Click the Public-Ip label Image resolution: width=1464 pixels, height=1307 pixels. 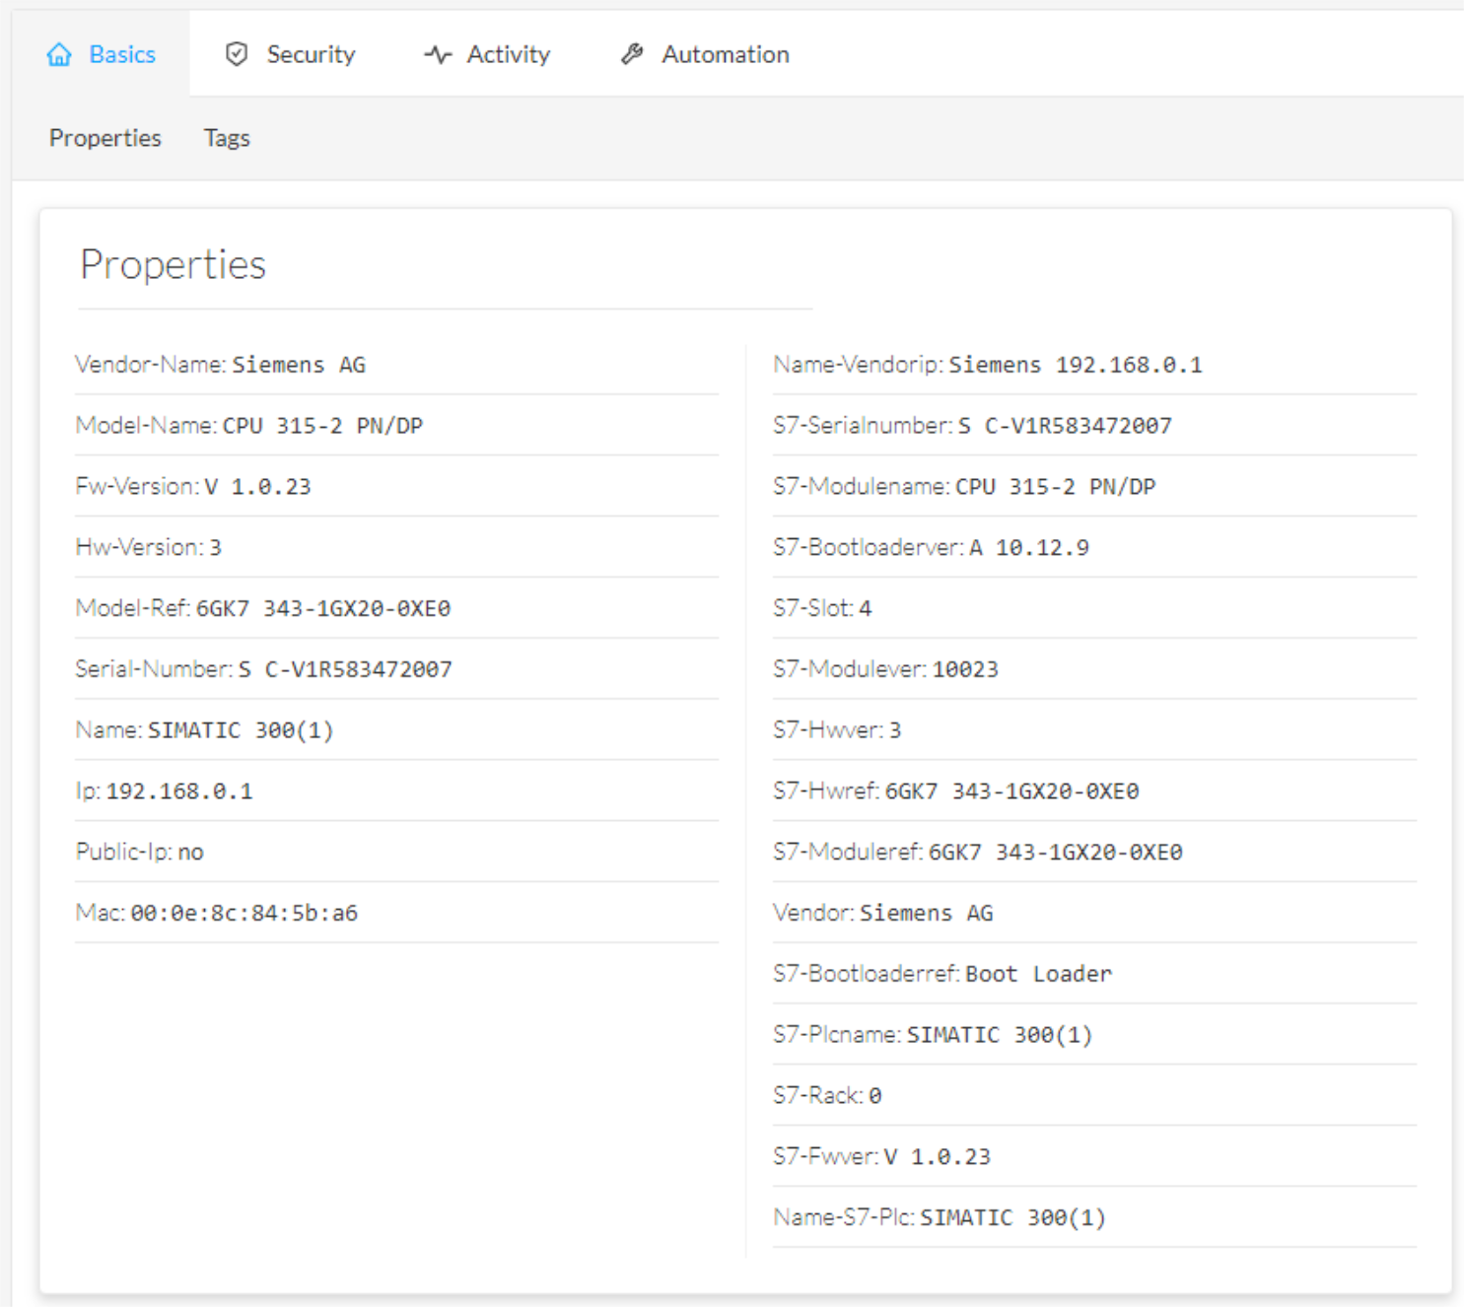pyautogui.click(x=124, y=853)
